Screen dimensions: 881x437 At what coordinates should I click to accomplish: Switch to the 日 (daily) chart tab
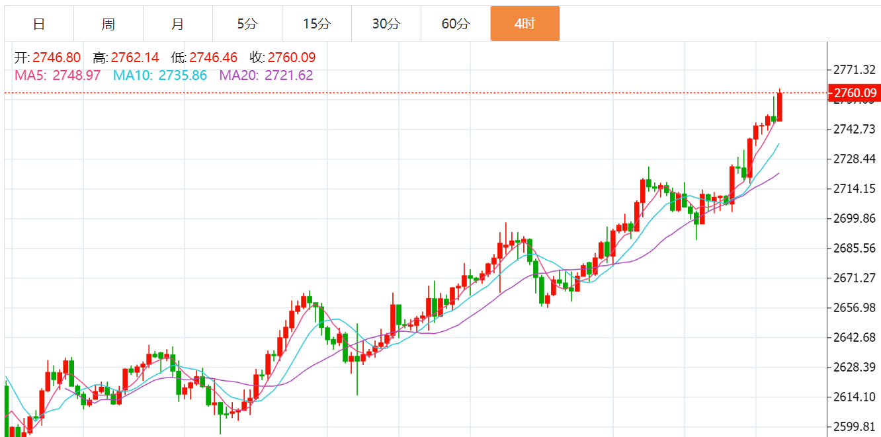[x=39, y=24]
